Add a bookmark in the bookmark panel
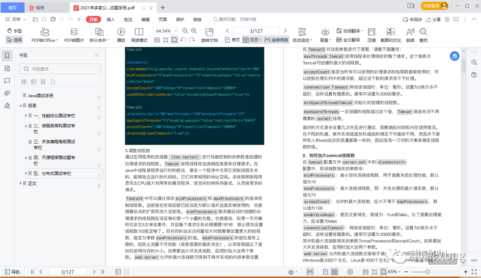 [43, 82]
